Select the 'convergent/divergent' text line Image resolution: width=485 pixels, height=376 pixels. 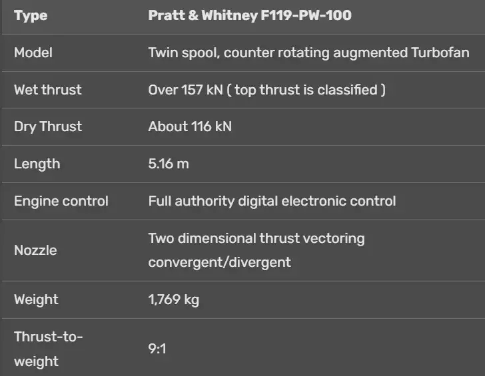tap(219, 262)
